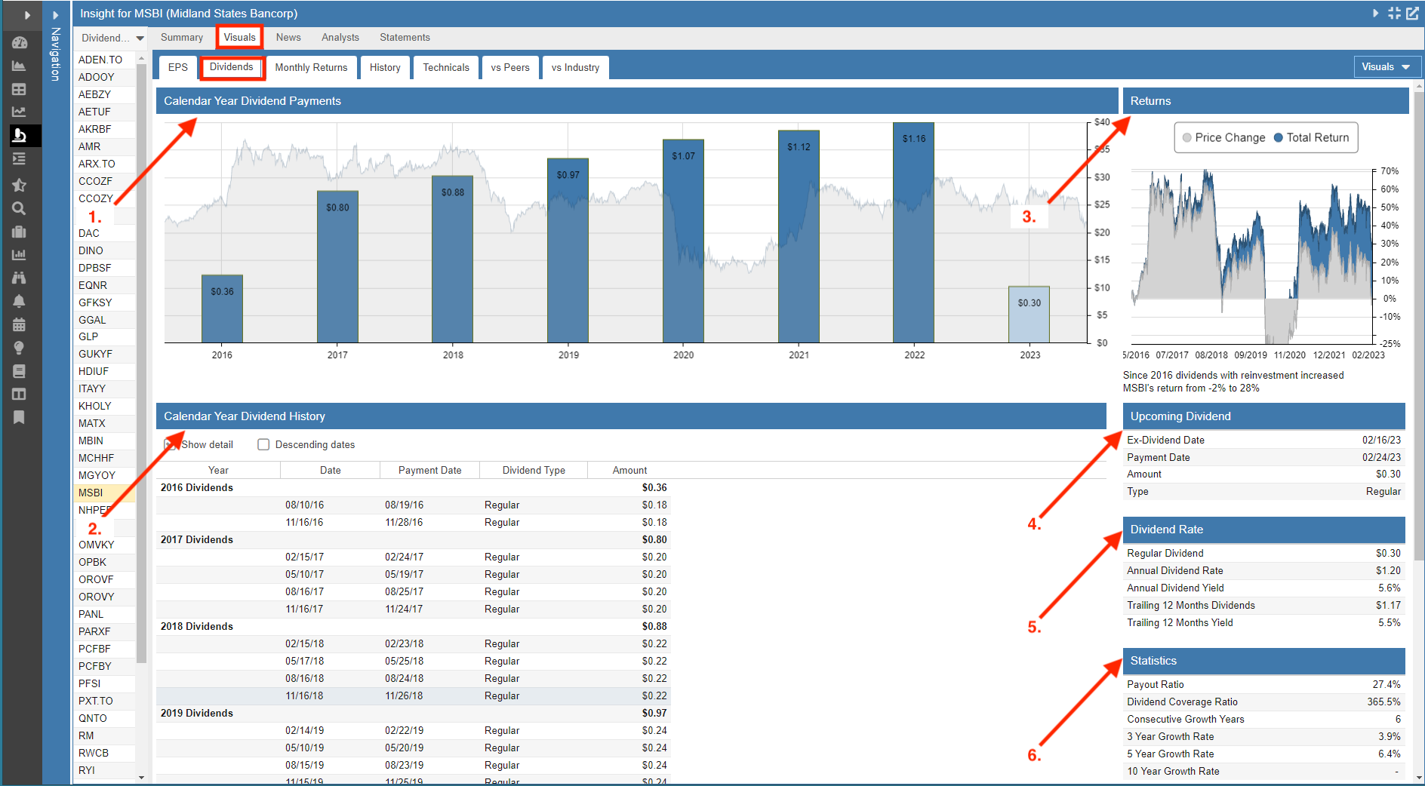1425x786 pixels.
Task: Open the bell alerts icon
Action: pos(20,301)
